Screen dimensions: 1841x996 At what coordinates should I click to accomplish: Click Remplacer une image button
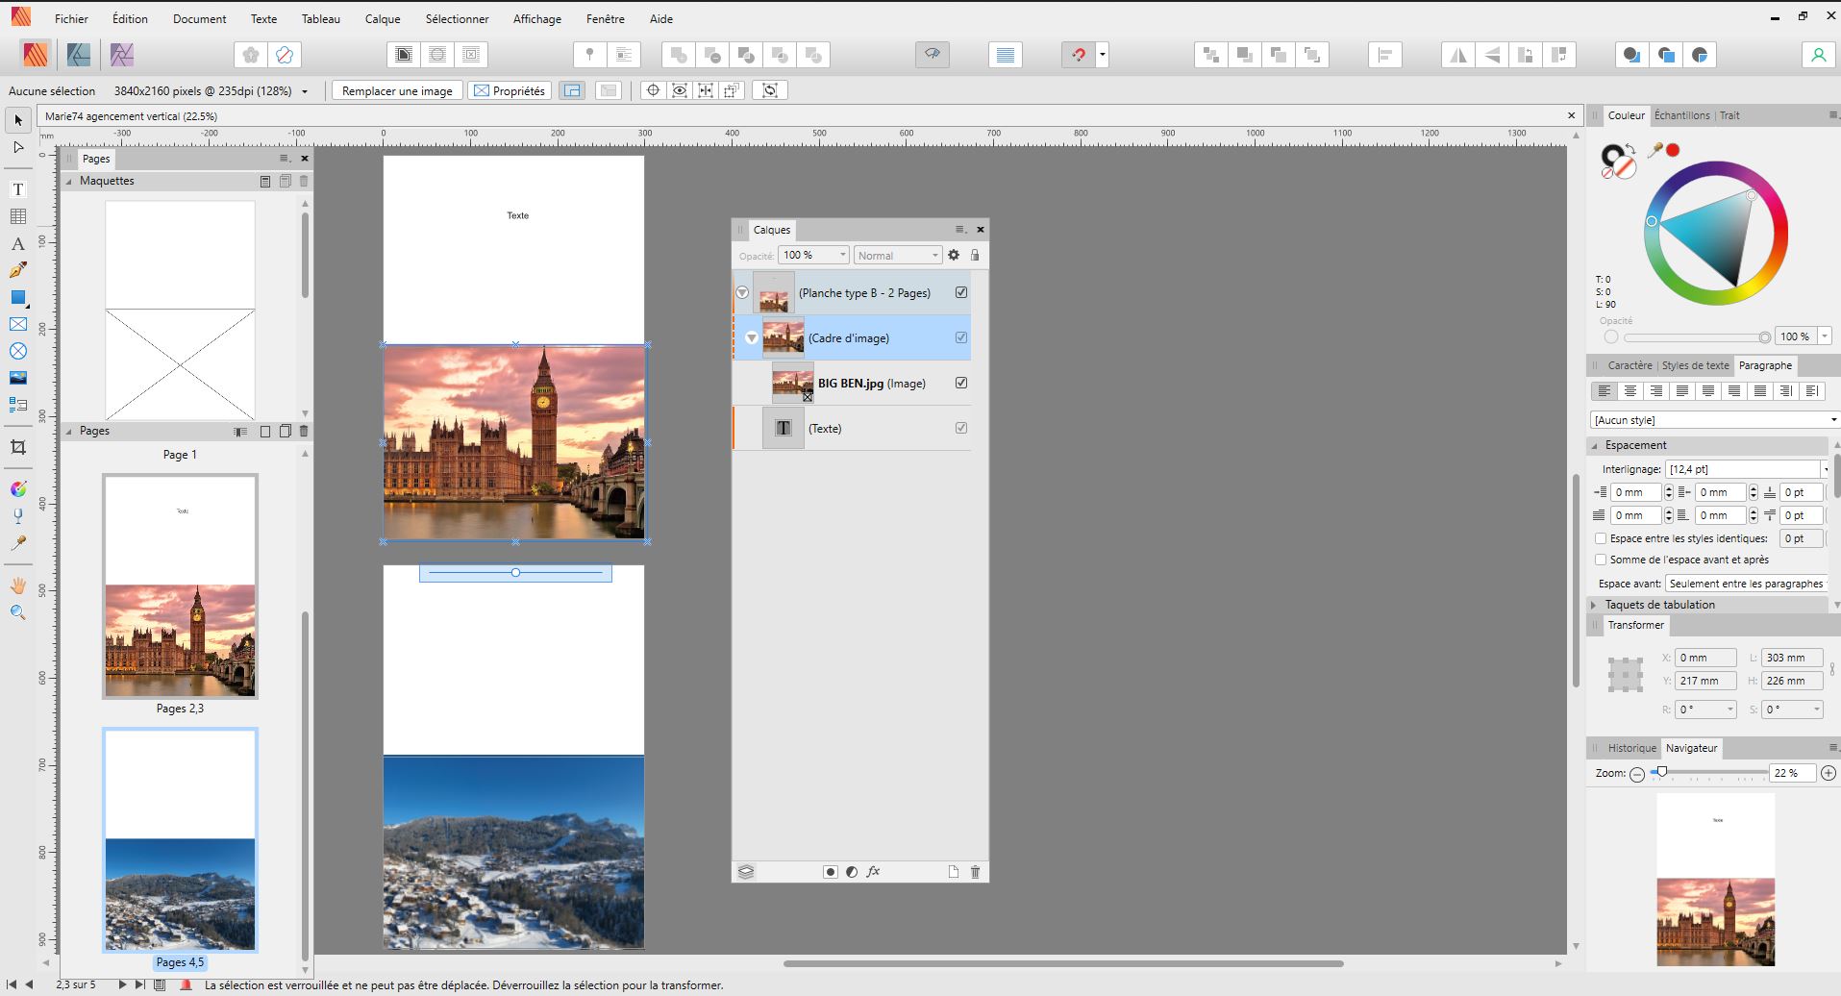(x=397, y=90)
